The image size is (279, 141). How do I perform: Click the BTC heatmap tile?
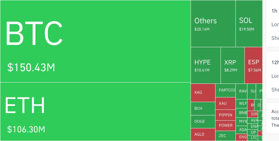[95, 41]
